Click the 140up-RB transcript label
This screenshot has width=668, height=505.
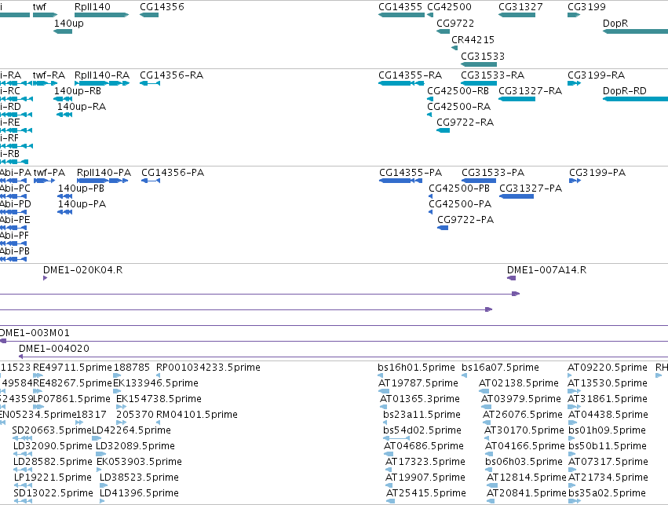pyautogui.click(x=78, y=91)
